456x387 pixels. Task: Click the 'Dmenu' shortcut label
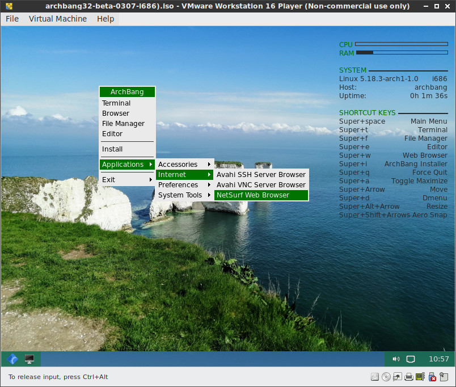pos(435,198)
